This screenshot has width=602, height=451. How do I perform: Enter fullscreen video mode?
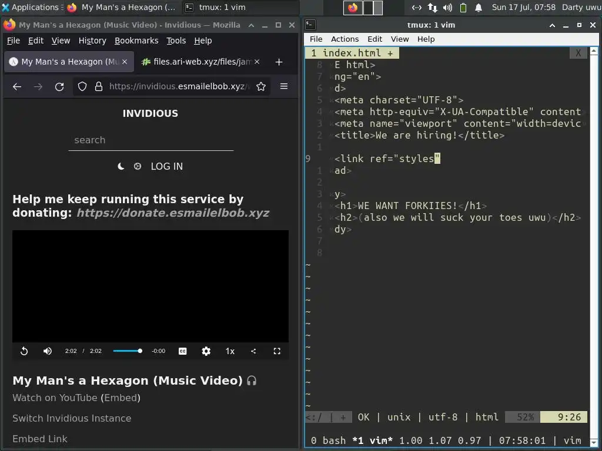(277, 351)
